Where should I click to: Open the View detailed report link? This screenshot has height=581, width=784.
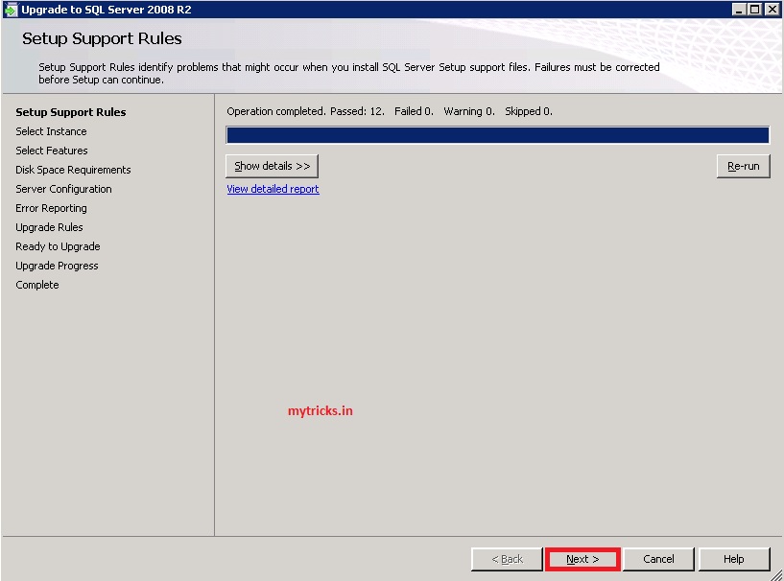(273, 189)
